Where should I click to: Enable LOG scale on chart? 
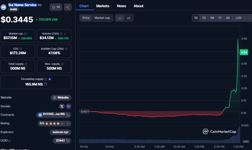pos(238,18)
